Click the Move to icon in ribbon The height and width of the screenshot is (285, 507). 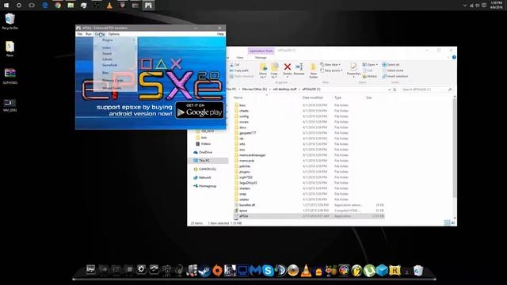pyautogui.click(x=263, y=70)
